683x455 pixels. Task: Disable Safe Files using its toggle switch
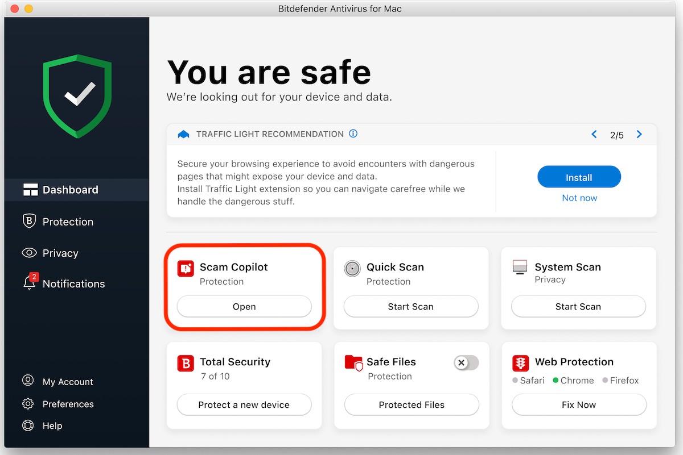point(466,363)
